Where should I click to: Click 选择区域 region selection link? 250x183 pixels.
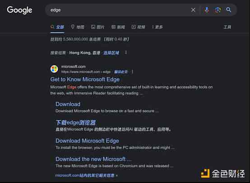[x=111, y=53]
